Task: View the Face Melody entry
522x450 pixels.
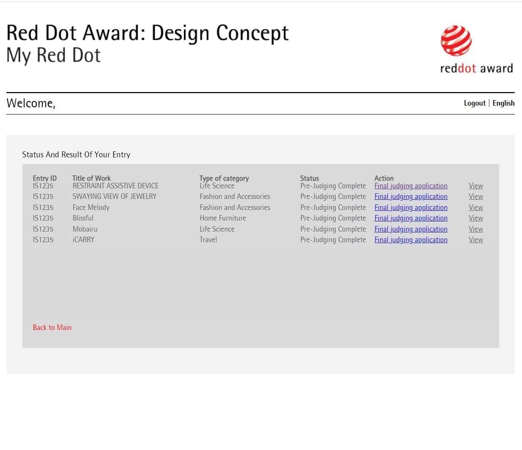Action: [476, 207]
